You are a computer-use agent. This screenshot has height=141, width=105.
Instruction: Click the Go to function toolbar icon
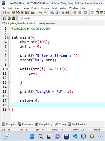pyautogui.click(x=63, y=12)
